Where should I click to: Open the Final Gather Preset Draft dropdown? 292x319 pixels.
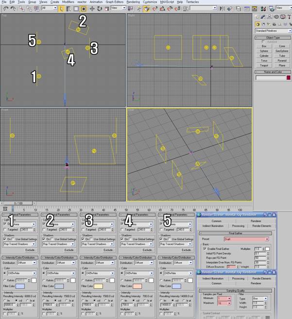click(x=246, y=239)
